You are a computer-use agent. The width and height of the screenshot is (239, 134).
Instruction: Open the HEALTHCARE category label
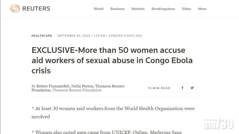[x=42, y=36]
